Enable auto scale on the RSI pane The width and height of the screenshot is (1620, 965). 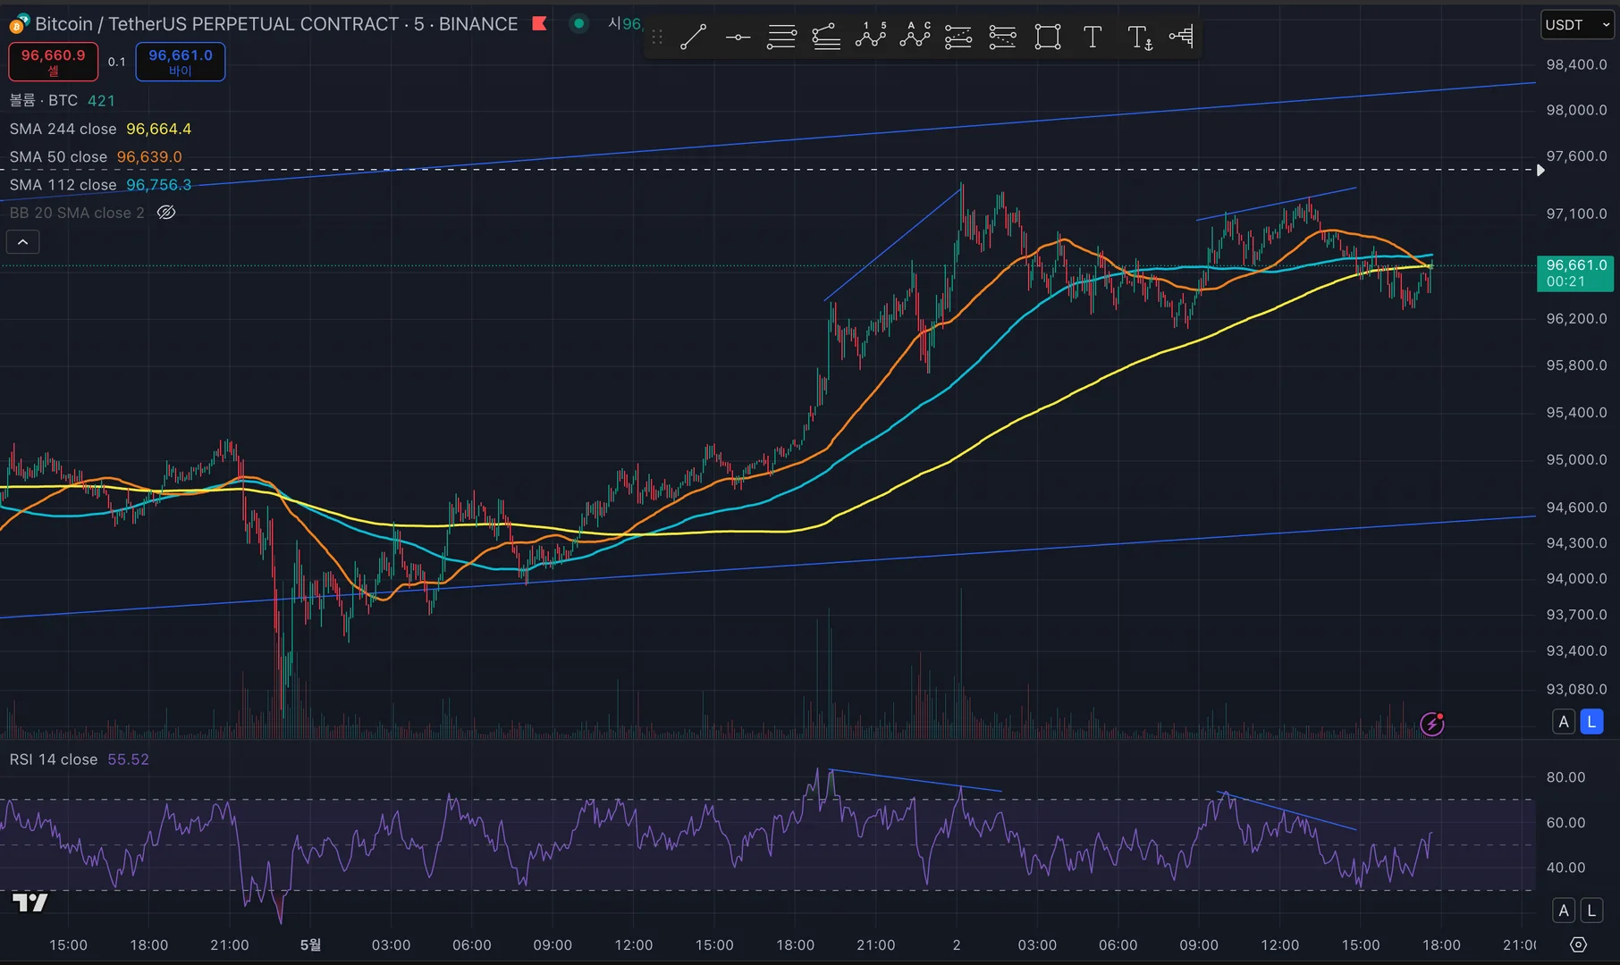click(1563, 910)
